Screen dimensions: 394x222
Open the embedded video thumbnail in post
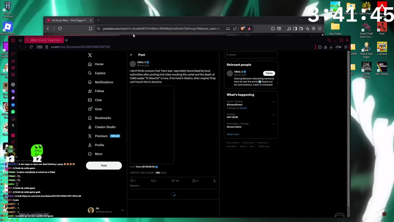click(x=152, y=125)
